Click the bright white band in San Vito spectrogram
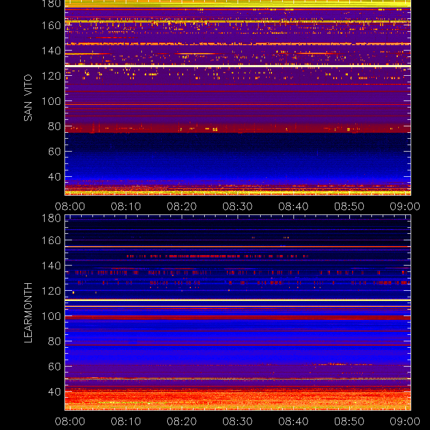 [238, 66]
